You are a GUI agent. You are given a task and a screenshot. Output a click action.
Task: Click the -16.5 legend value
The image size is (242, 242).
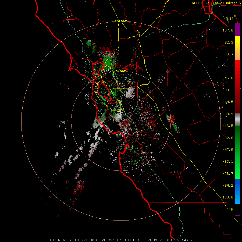pyautogui.click(x=228, y=126)
